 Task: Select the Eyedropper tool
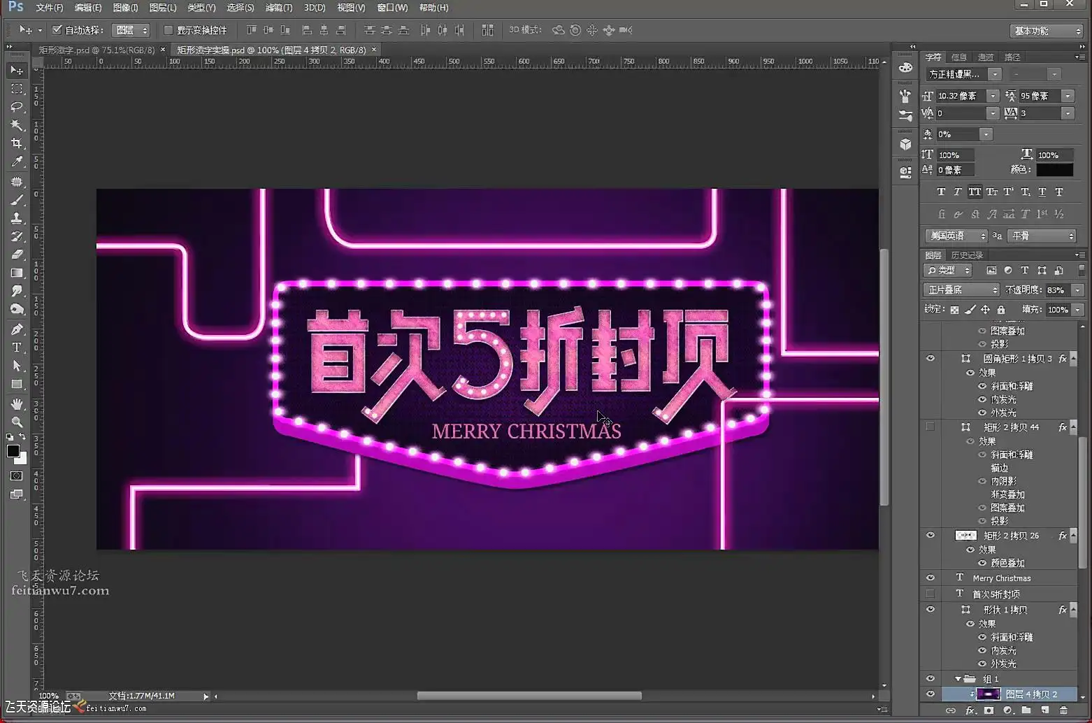point(17,162)
